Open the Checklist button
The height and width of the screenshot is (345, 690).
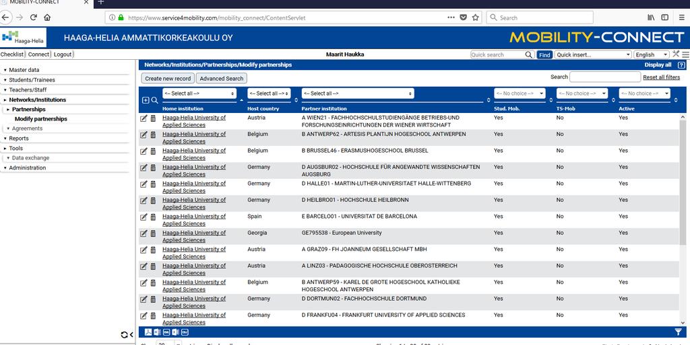tap(12, 54)
